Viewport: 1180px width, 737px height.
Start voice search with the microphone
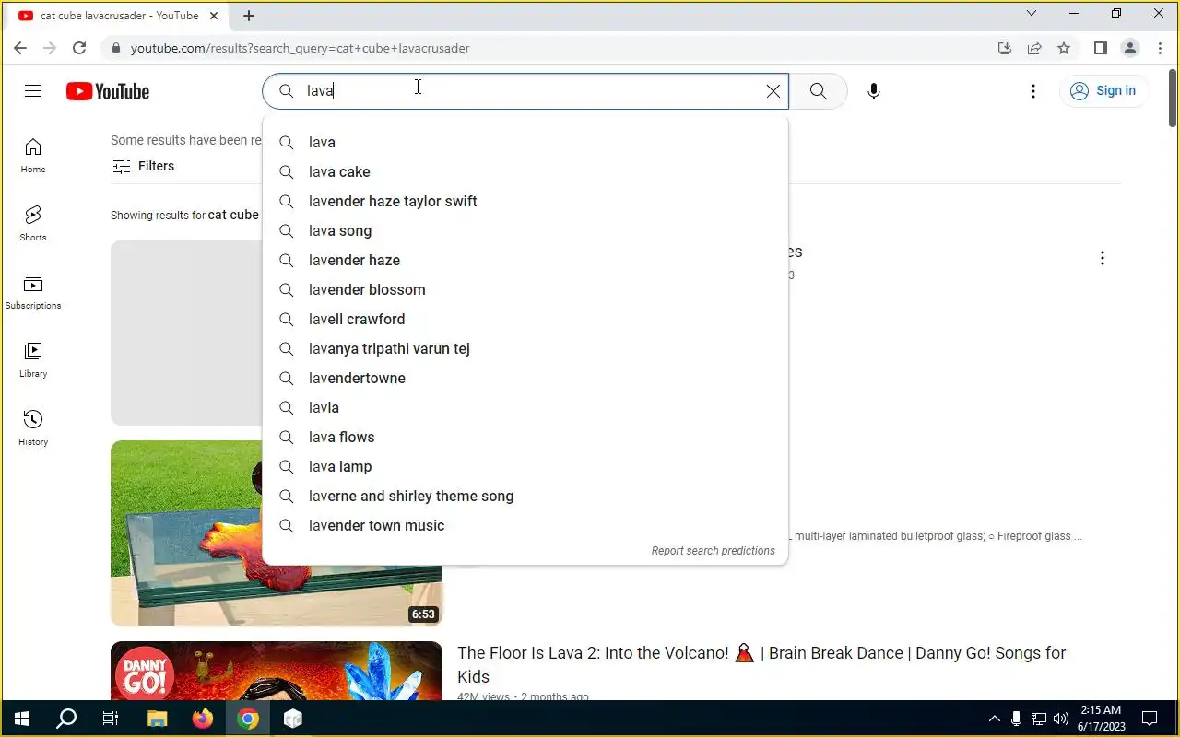pos(874,91)
